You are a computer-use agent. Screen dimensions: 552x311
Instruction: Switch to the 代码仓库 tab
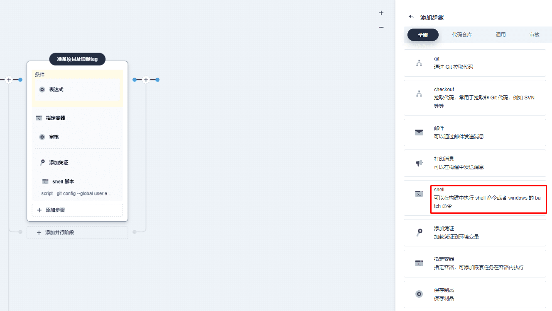coord(462,35)
